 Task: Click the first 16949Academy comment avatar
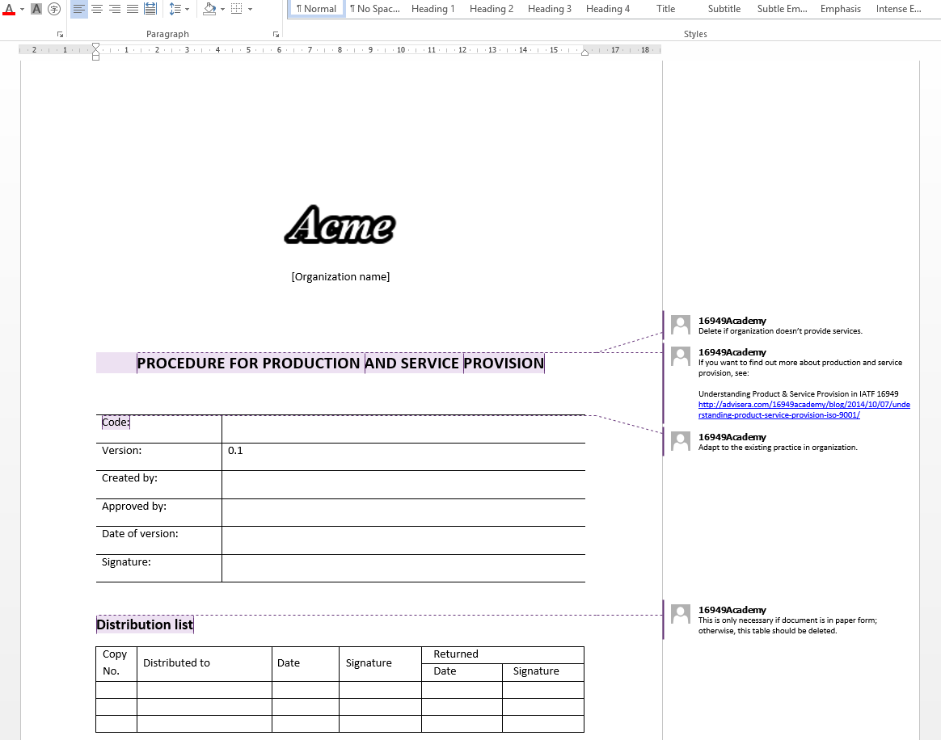tap(680, 324)
